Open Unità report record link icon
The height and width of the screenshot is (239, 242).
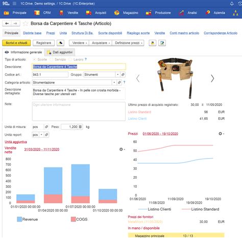pyautogui.click(x=46, y=135)
